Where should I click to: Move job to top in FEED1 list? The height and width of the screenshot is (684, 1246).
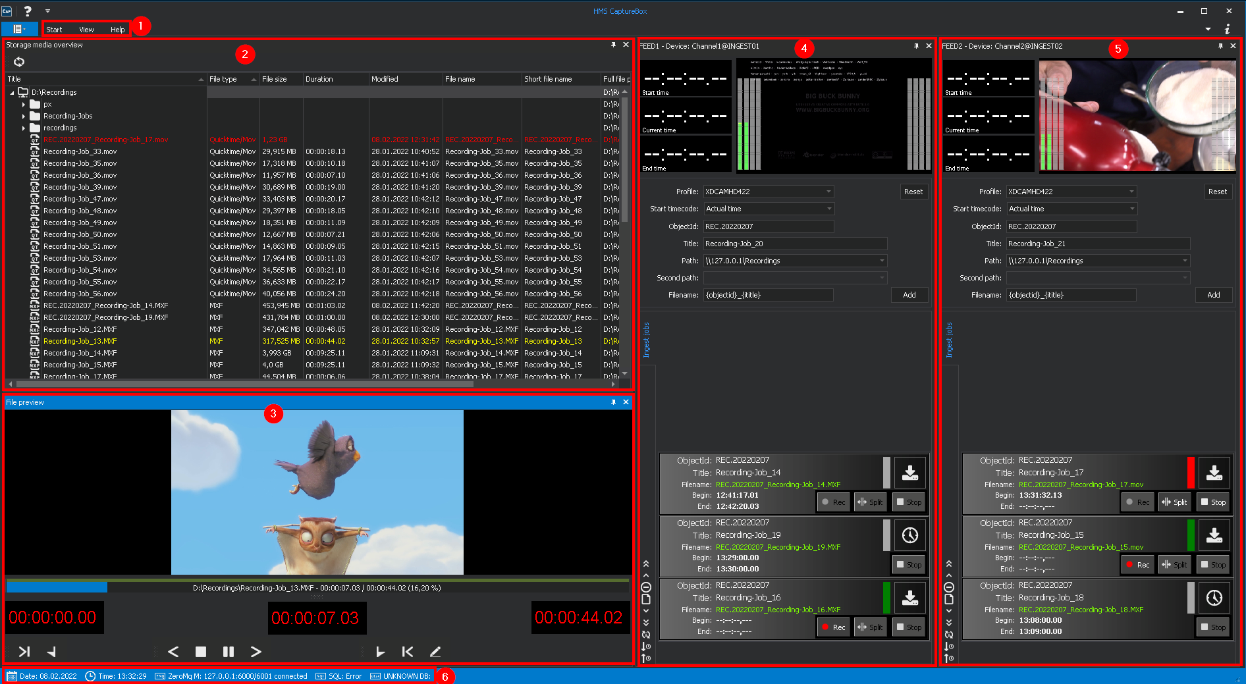pos(646,564)
